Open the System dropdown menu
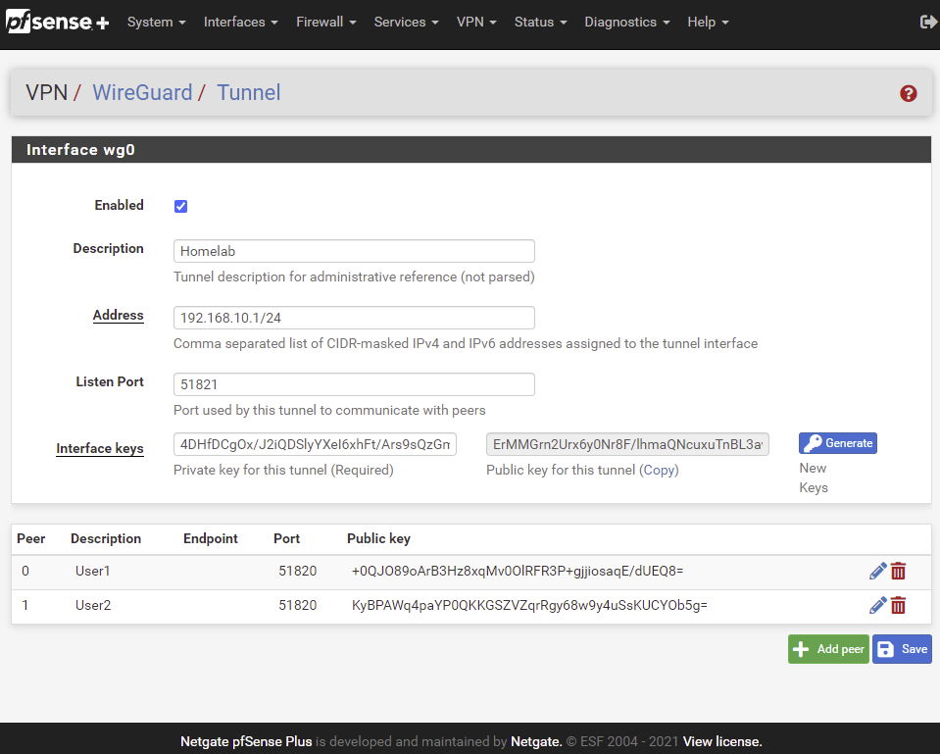 pos(156,23)
